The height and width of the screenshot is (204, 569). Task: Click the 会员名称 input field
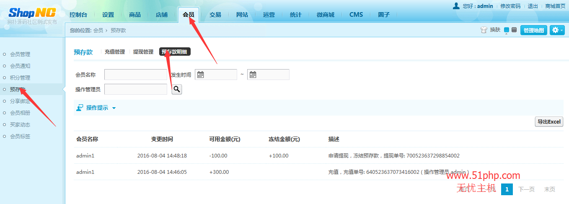(136, 75)
